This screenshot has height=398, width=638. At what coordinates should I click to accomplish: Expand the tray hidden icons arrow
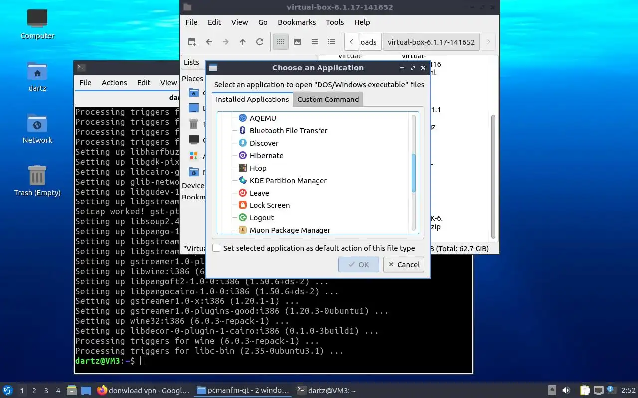pyautogui.click(x=552, y=391)
